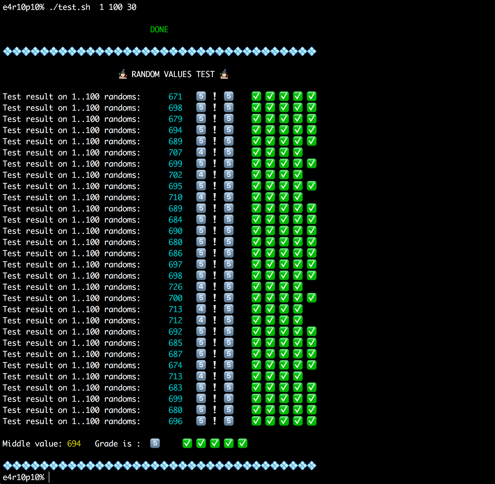Click the exclamation mark in the 700 row
495x484 pixels.
215,298
